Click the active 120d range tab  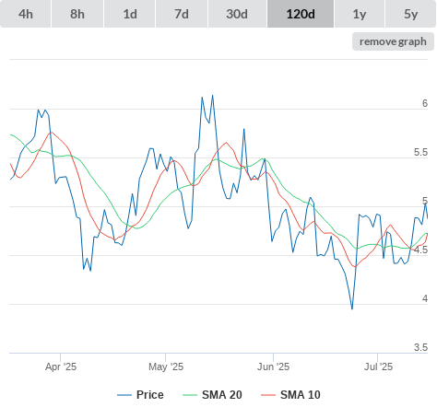point(301,14)
